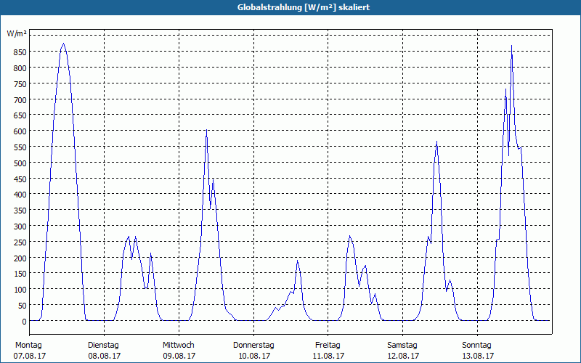Click Sunday's highest spike on curve
Image resolution: width=581 pixels, height=363 pixels.
[512, 46]
